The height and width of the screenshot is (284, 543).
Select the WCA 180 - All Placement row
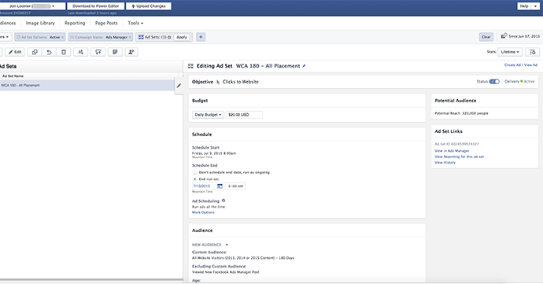tap(87, 85)
